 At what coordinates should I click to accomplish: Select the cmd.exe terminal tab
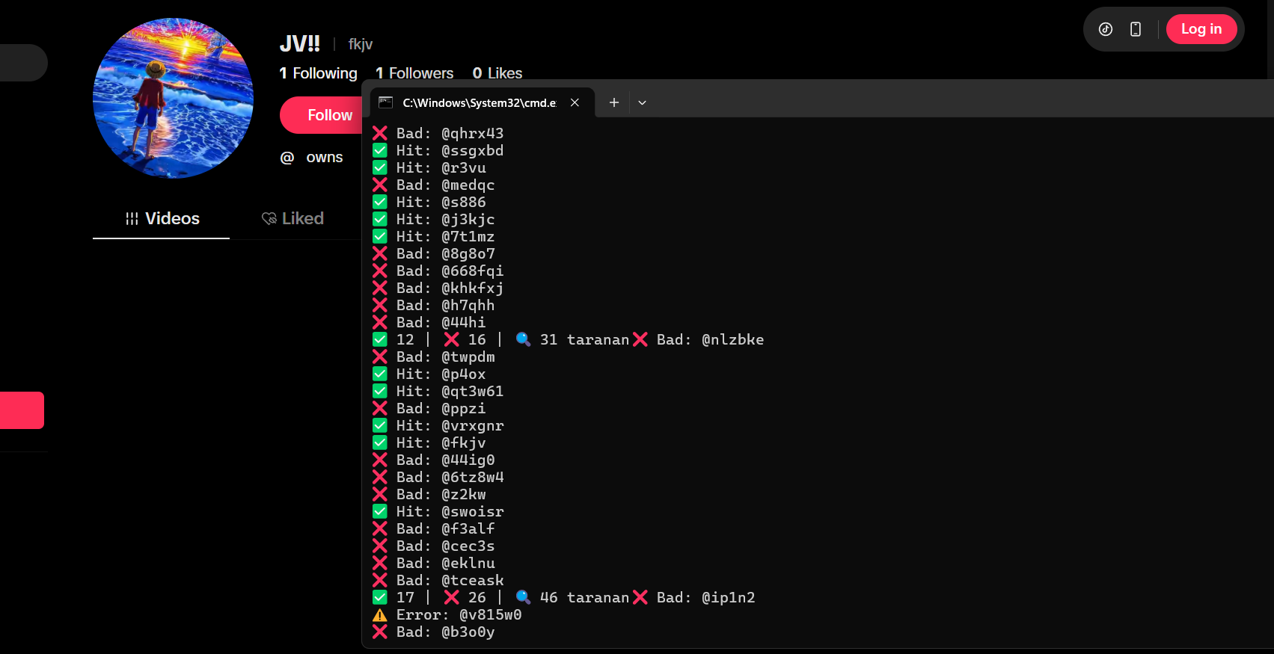point(483,102)
